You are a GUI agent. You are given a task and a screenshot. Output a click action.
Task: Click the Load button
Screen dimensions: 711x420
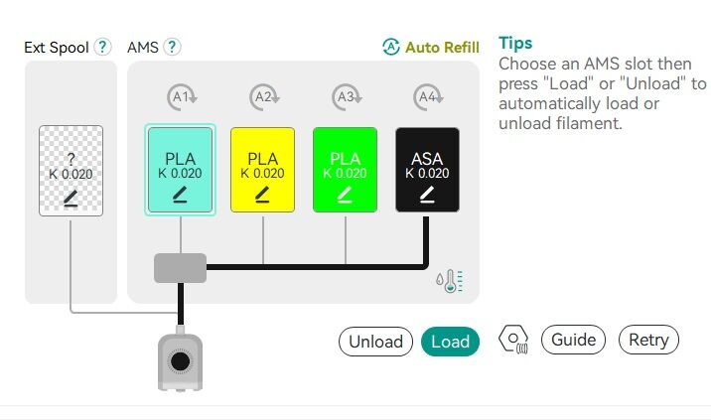point(450,342)
